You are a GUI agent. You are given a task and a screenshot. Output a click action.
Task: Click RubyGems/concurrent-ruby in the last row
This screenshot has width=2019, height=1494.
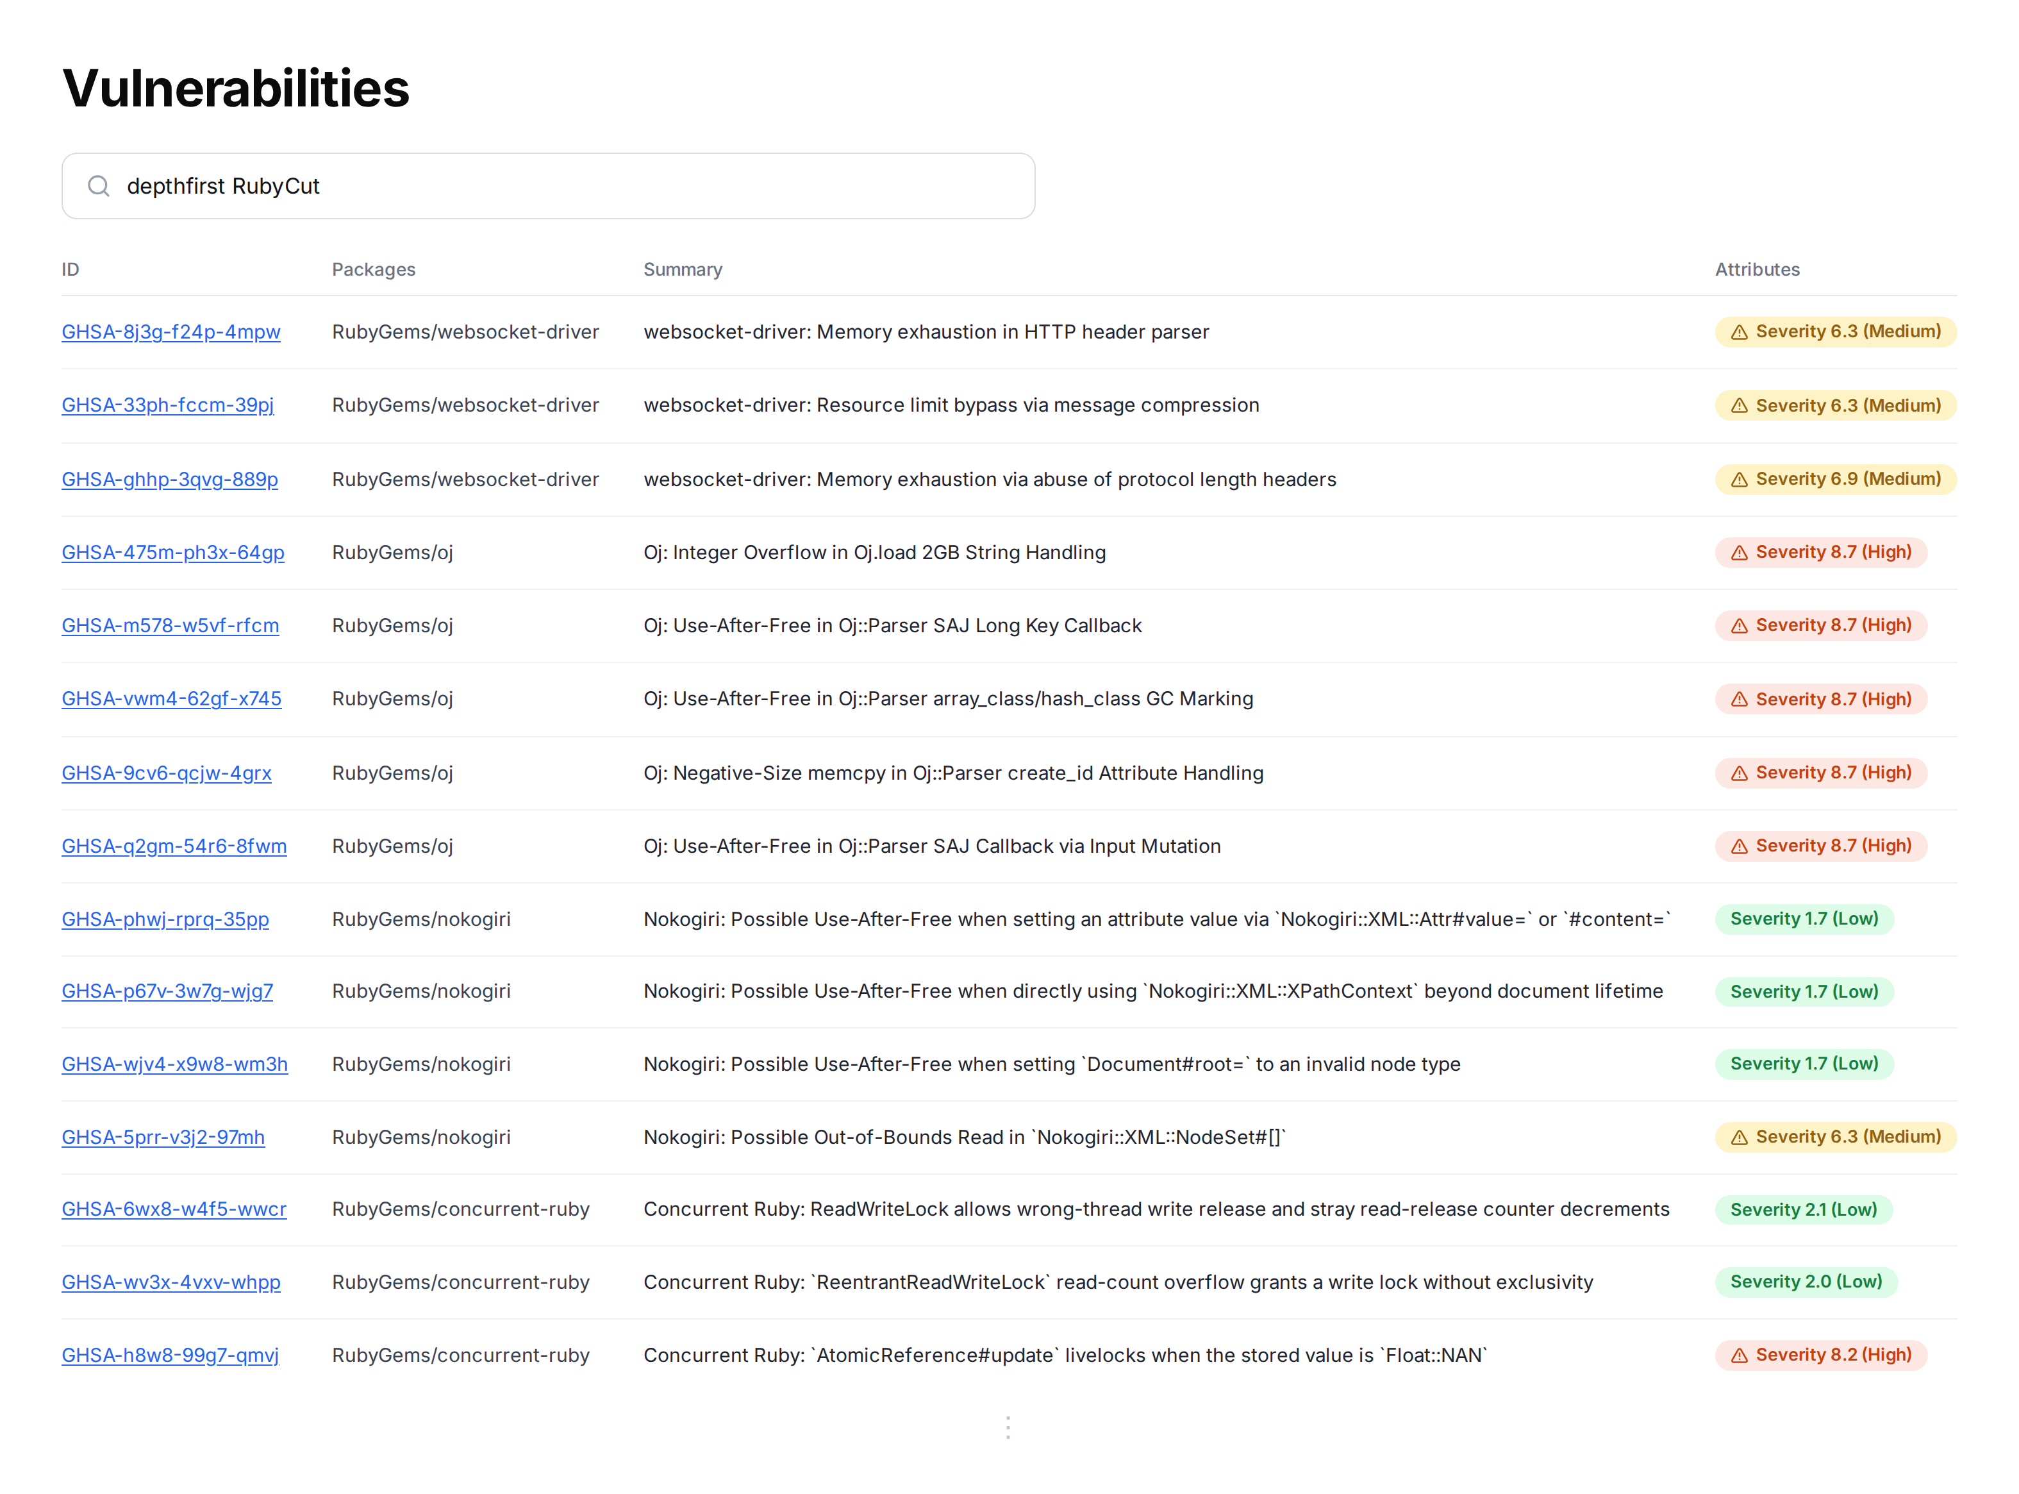click(x=461, y=1356)
